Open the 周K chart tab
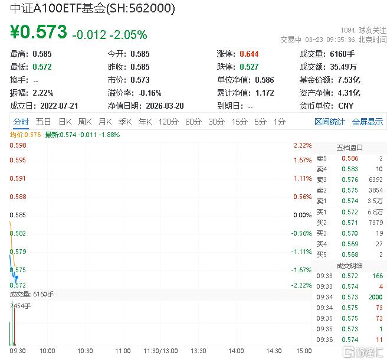387x362 pixels. pyautogui.click(x=85, y=122)
